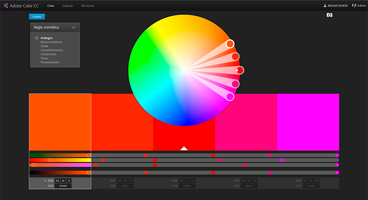
Task: Select the Análogos color rule
Action: pyautogui.click(x=46, y=38)
